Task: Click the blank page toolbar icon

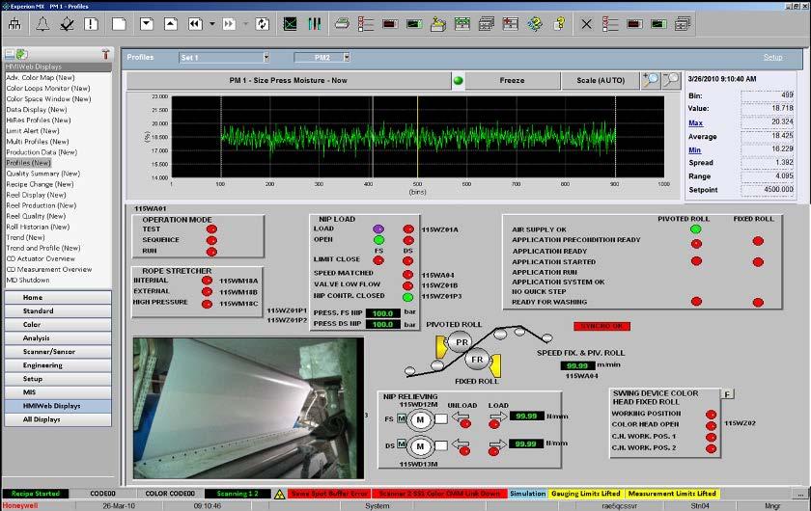Action: pyautogui.click(x=119, y=24)
